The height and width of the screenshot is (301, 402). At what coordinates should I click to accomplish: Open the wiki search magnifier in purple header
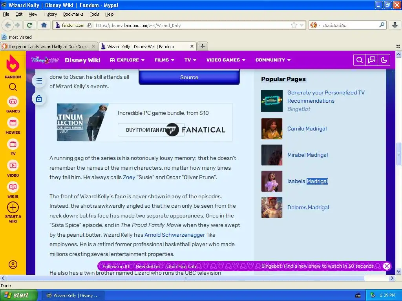point(360,60)
